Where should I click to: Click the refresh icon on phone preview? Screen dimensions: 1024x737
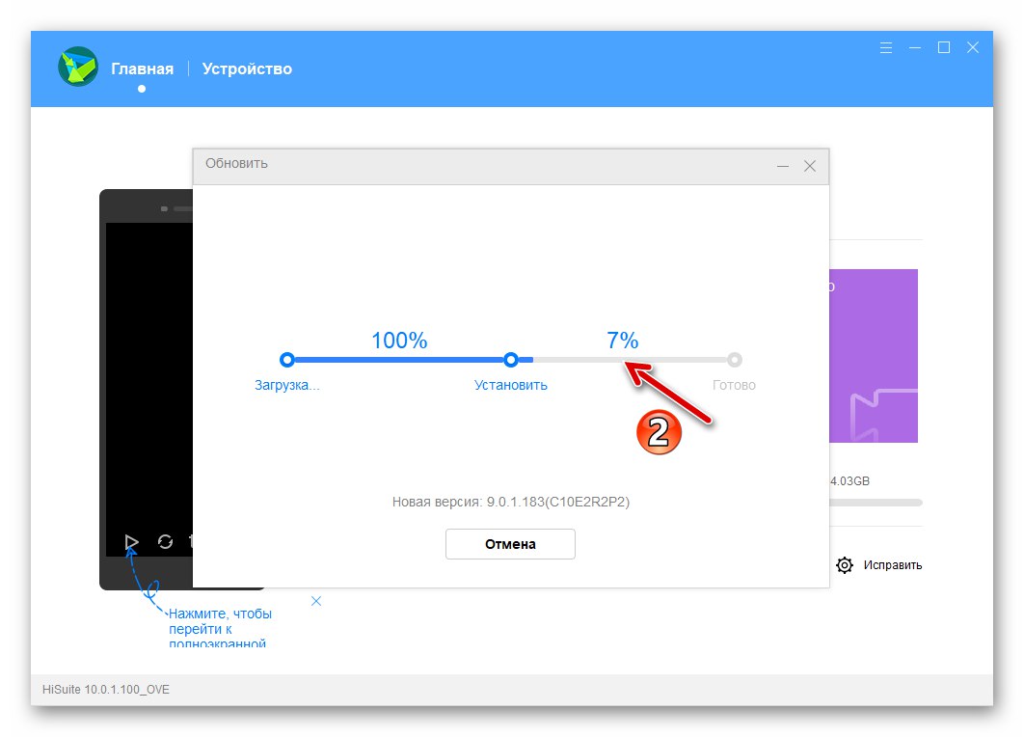click(x=165, y=541)
